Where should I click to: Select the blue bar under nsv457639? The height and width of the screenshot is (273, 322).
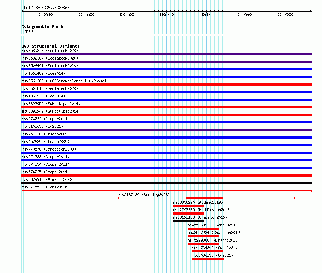(x=166, y=145)
